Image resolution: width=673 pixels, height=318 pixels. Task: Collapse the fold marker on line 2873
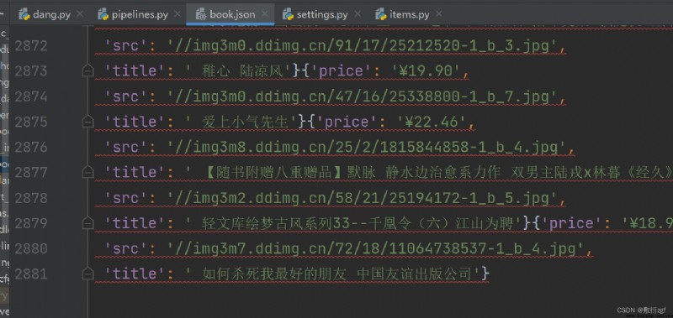[87, 71]
